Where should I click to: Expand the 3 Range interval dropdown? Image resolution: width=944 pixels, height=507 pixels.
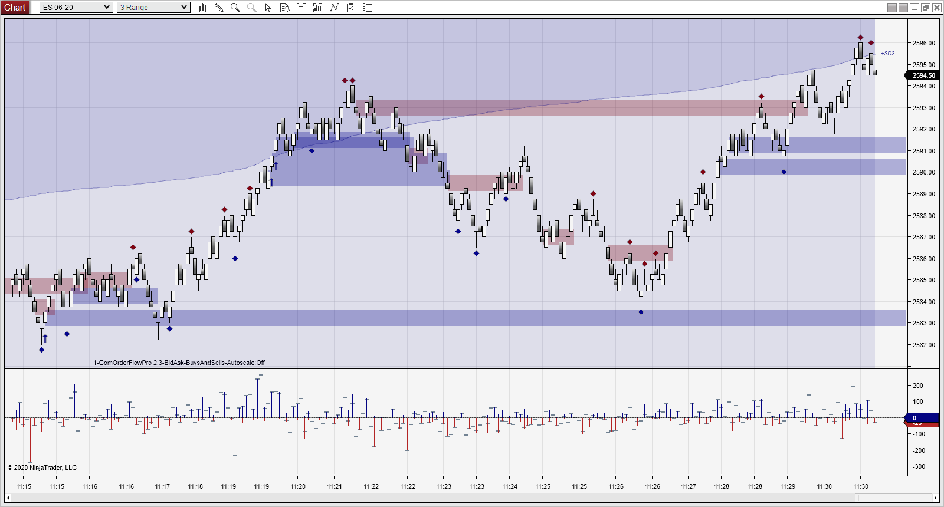coord(153,8)
